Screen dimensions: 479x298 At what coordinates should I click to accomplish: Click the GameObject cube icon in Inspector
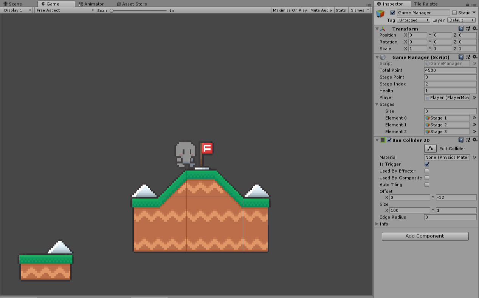[380, 14]
